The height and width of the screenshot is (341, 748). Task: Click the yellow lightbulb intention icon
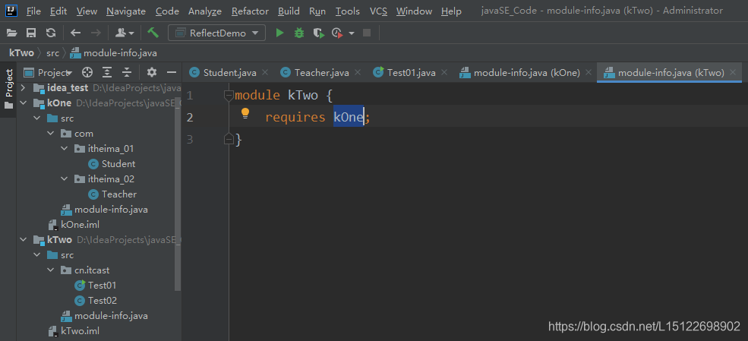click(x=245, y=113)
